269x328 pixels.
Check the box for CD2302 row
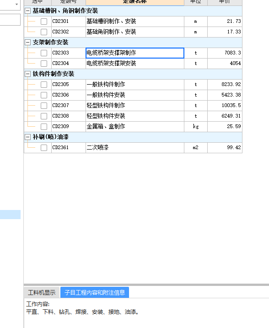[x=44, y=32]
